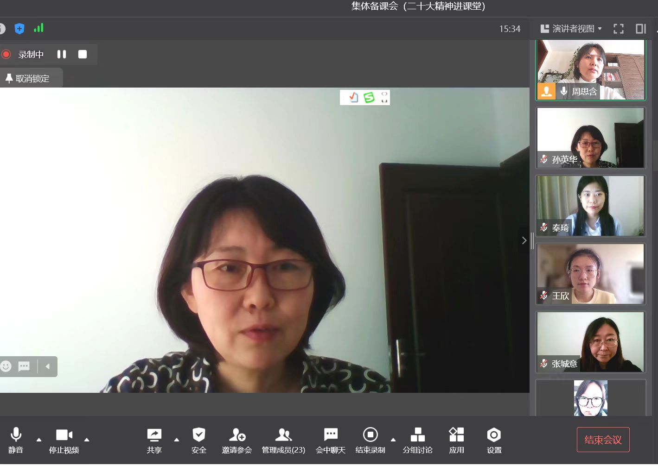
Task: Select the partially visible last participant thumbnail
Action: click(x=591, y=398)
